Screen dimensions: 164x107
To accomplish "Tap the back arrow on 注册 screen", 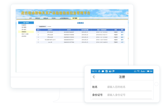I will [94, 77].
